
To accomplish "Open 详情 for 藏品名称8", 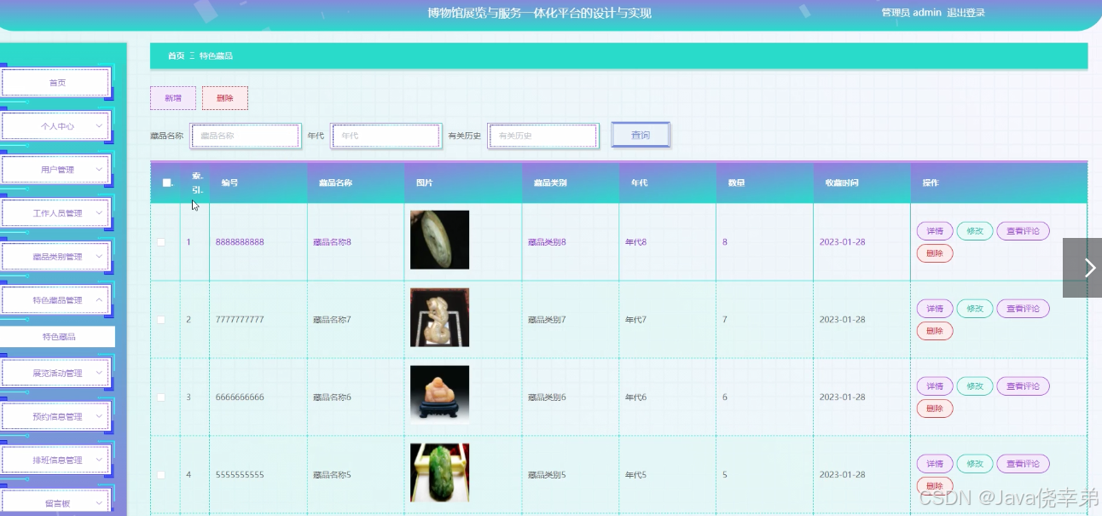I will click(935, 231).
